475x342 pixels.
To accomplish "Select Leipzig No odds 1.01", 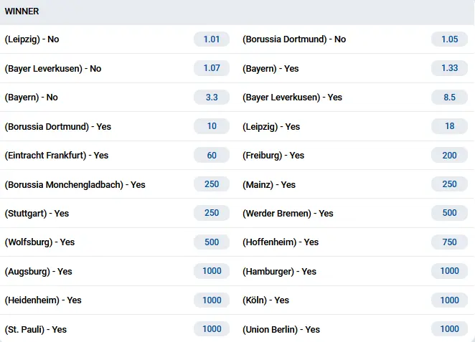I will 212,39.
